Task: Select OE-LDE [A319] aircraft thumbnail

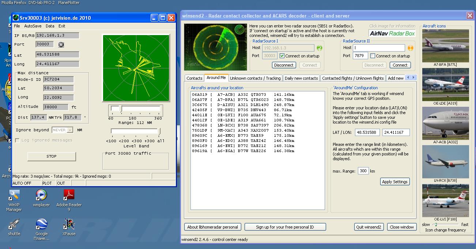Action: click(445, 84)
